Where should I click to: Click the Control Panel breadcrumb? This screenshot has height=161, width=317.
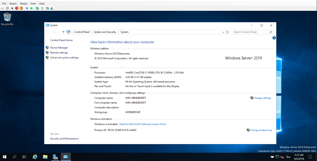[x=82, y=32]
